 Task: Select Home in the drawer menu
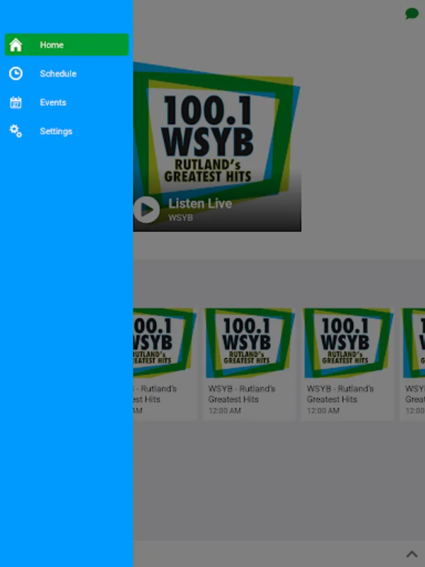coord(67,45)
